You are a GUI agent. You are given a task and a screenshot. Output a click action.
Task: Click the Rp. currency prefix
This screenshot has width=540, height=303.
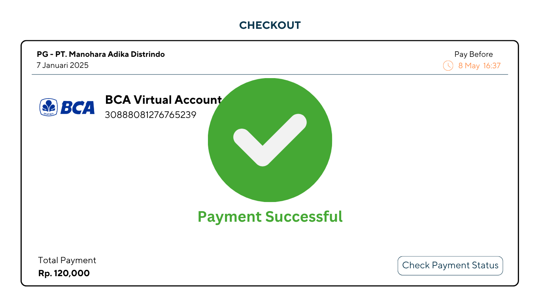[x=45, y=273]
